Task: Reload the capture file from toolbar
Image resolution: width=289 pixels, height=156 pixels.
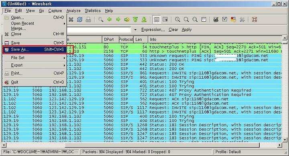Action: click(x=79, y=20)
